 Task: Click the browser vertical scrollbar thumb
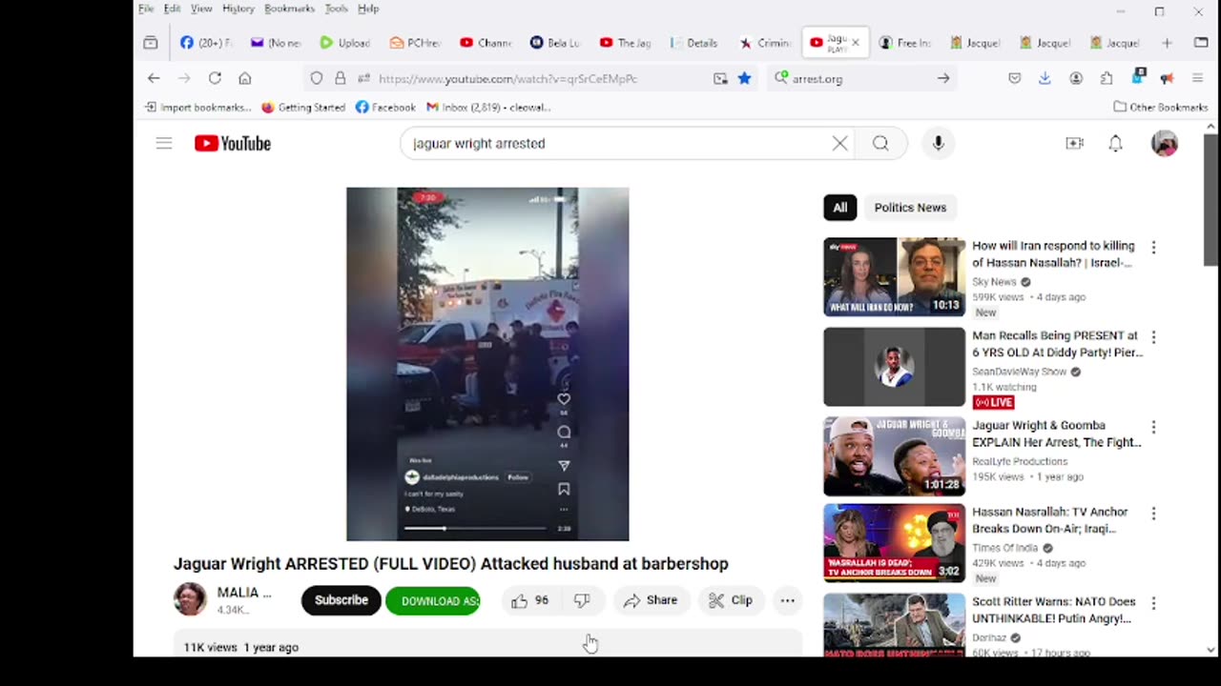(x=1211, y=200)
